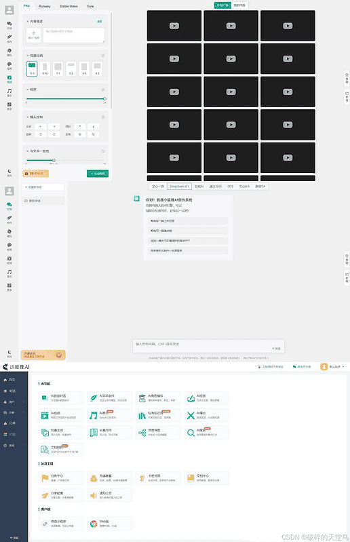This screenshot has height=542, width=350.
Task: Select the 文心4.0 model tab
Action: [x=244, y=187]
